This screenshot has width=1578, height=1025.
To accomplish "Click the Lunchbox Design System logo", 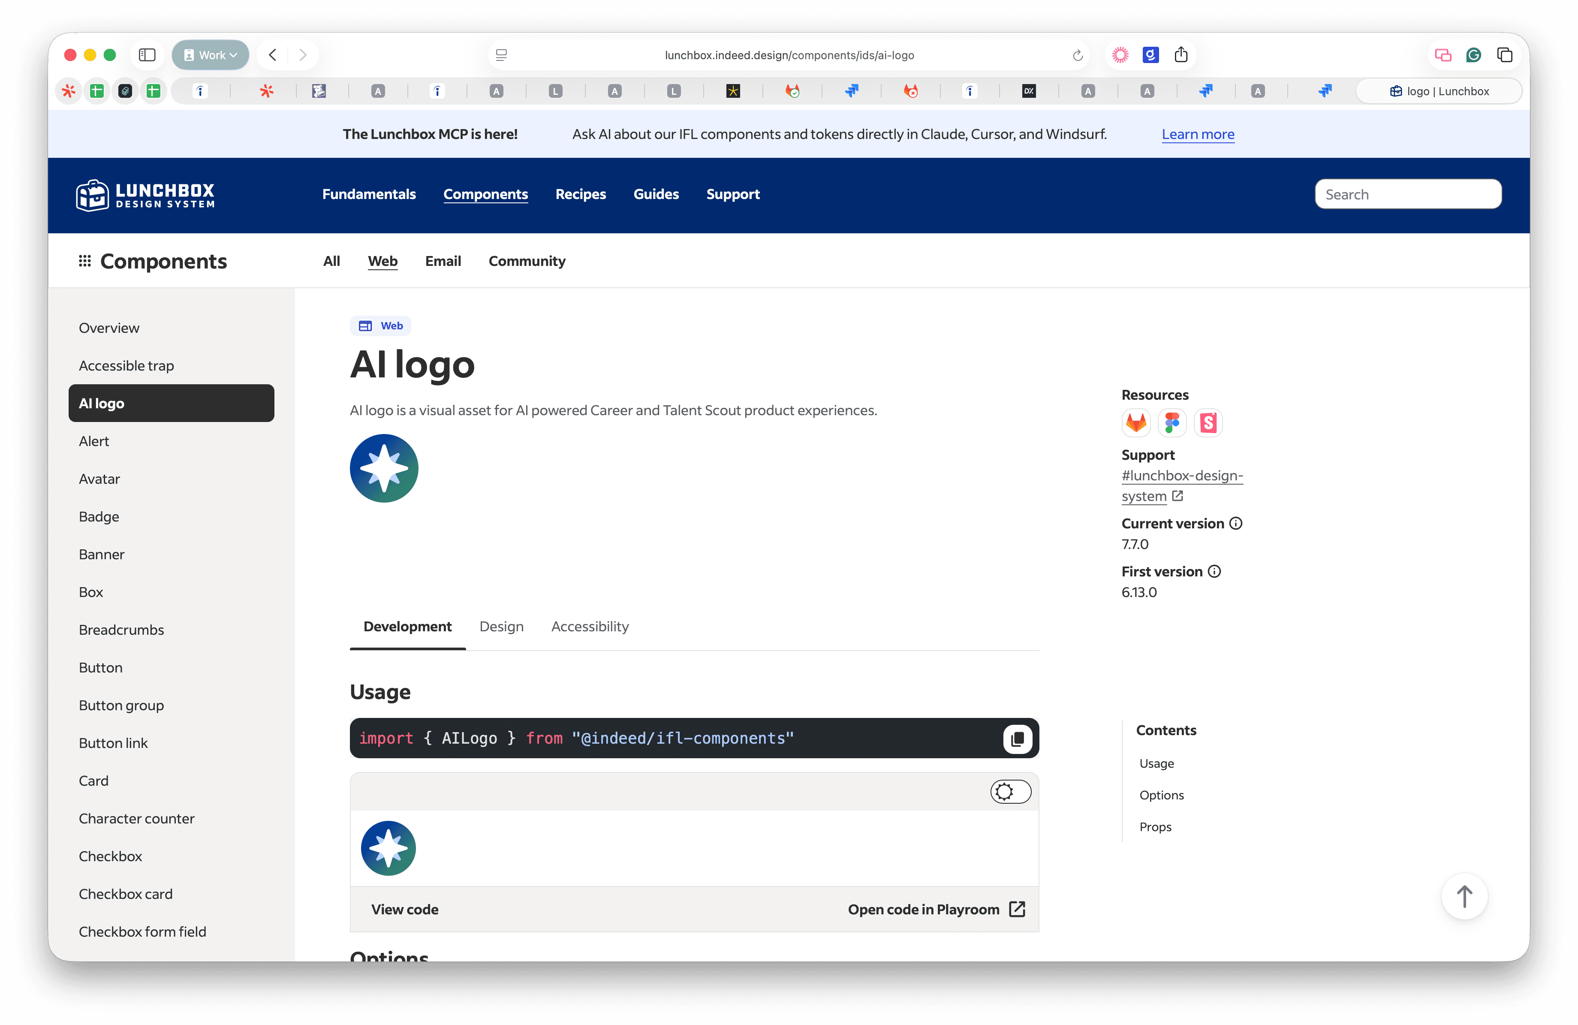I will tap(145, 195).
